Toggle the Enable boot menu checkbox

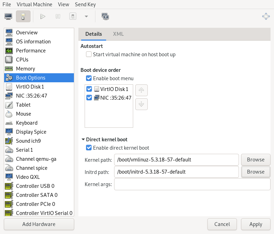[x=89, y=78]
